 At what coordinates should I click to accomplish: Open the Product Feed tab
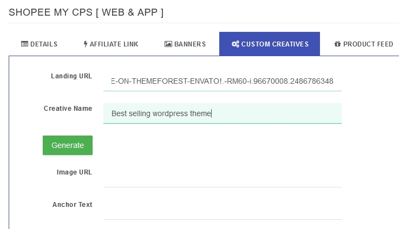[363, 44]
